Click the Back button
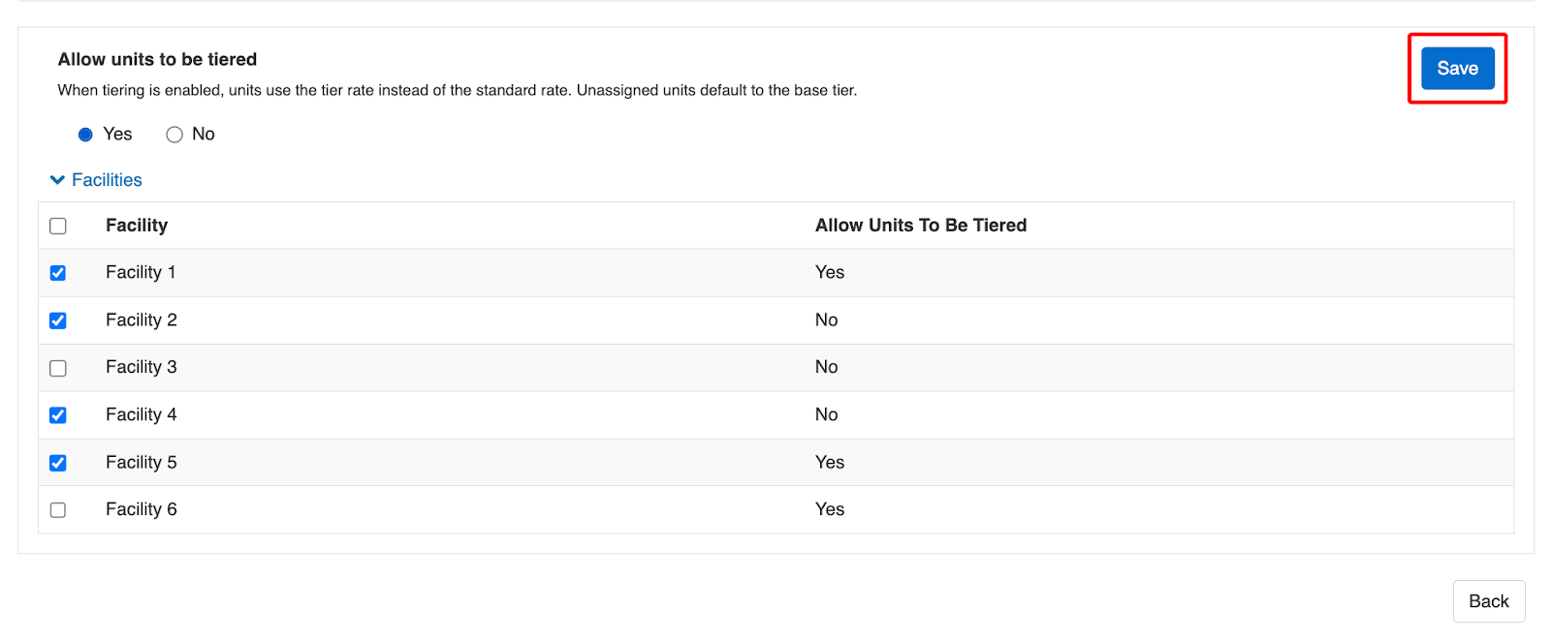 point(1488,601)
